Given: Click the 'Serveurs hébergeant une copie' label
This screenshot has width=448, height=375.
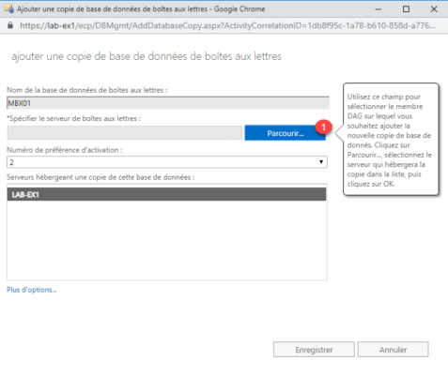Looking at the screenshot, I should pyautogui.click(x=100, y=177).
